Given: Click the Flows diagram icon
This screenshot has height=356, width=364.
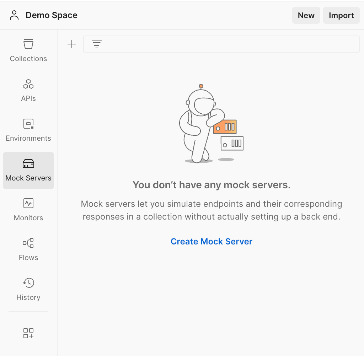Looking at the screenshot, I should (x=28, y=243).
